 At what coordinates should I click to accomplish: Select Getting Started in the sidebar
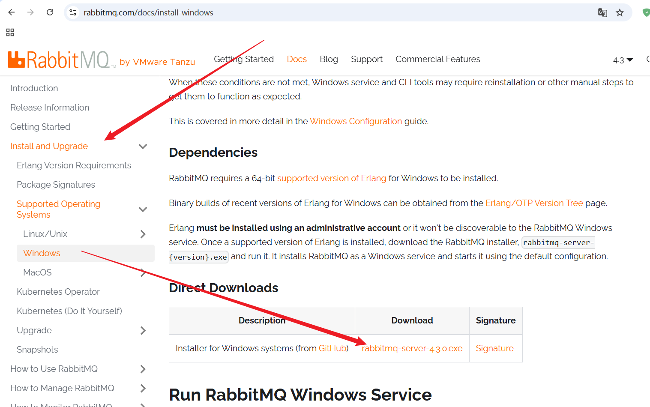(x=40, y=127)
